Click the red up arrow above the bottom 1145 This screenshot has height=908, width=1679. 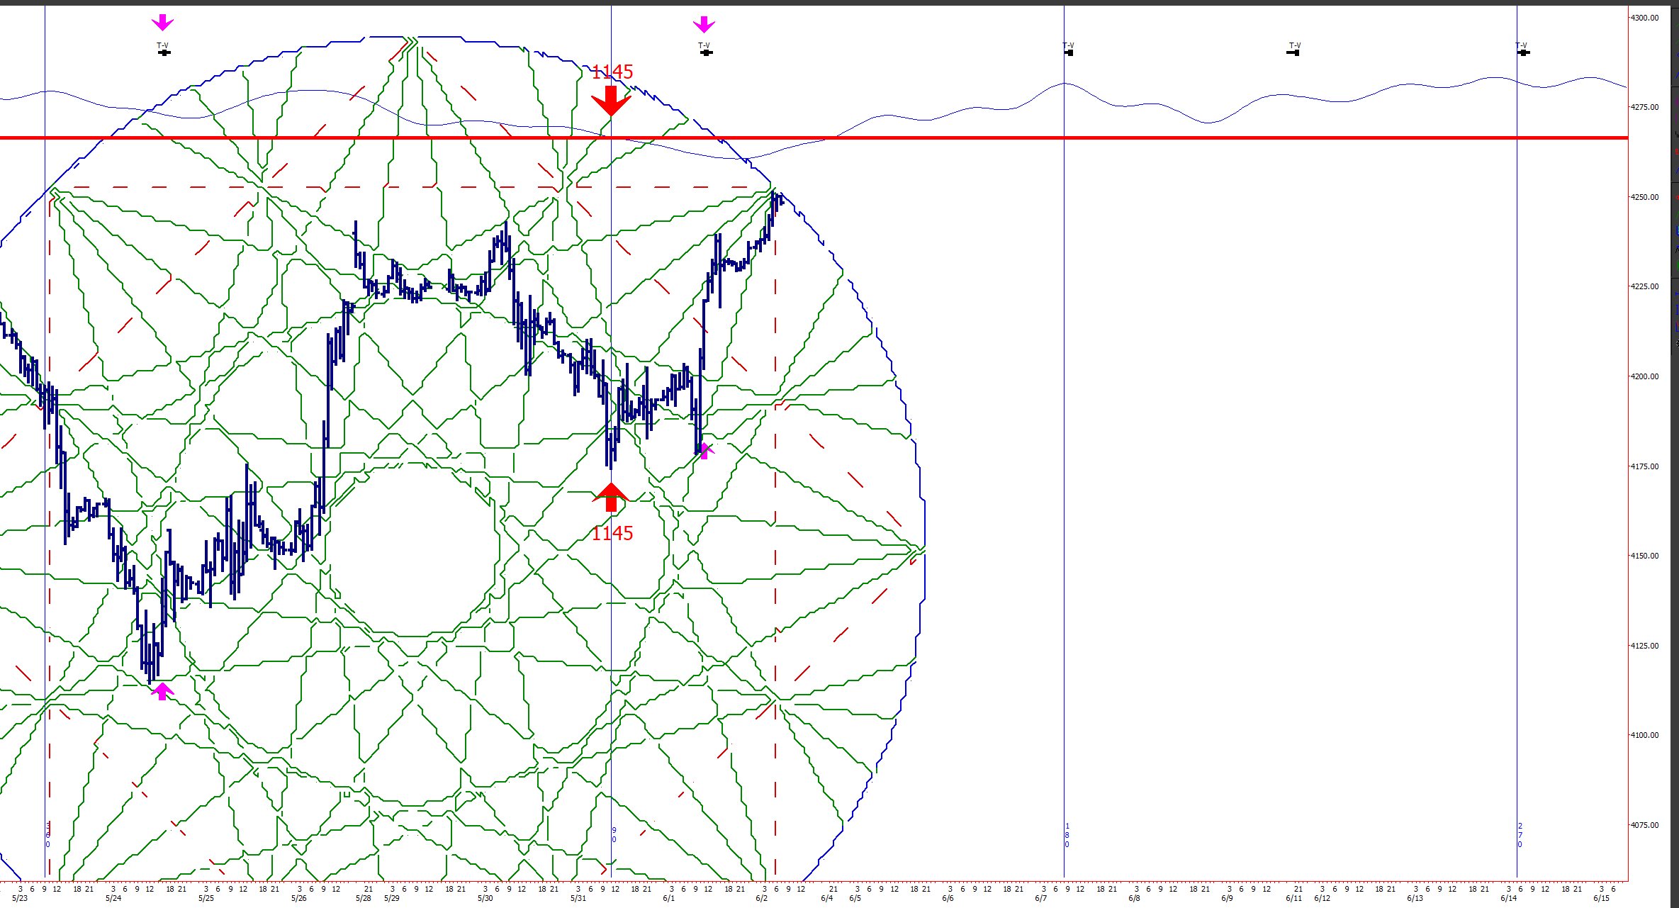click(611, 497)
